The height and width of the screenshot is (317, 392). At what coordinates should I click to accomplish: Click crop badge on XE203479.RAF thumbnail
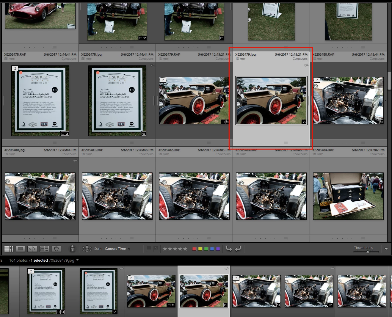[223, 122]
